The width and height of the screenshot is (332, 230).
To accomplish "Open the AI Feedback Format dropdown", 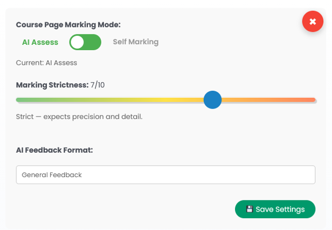I will pos(165,174).
